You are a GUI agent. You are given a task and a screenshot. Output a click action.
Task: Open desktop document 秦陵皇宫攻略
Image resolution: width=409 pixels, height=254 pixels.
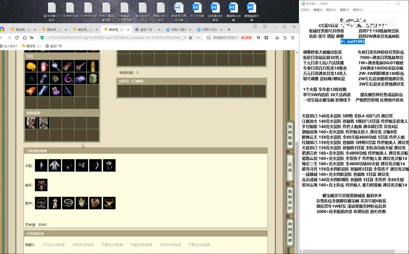(x=252, y=12)
